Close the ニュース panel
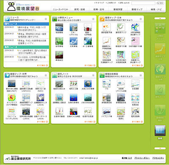 (x=46, y=19)
